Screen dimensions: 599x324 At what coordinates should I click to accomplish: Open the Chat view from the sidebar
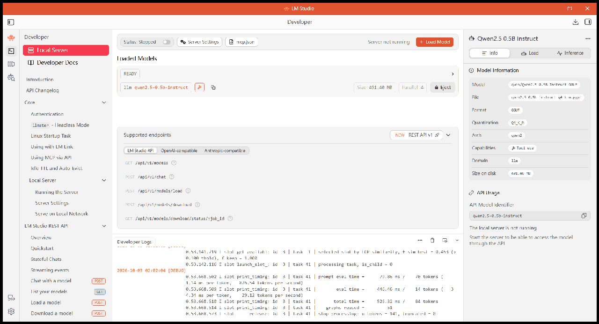[11, 38]
